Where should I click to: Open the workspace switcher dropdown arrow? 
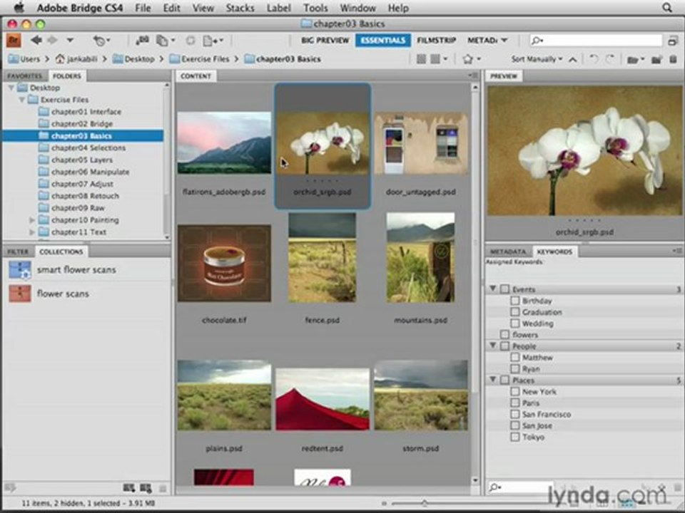pyautogui.click(x=504, y=40)
